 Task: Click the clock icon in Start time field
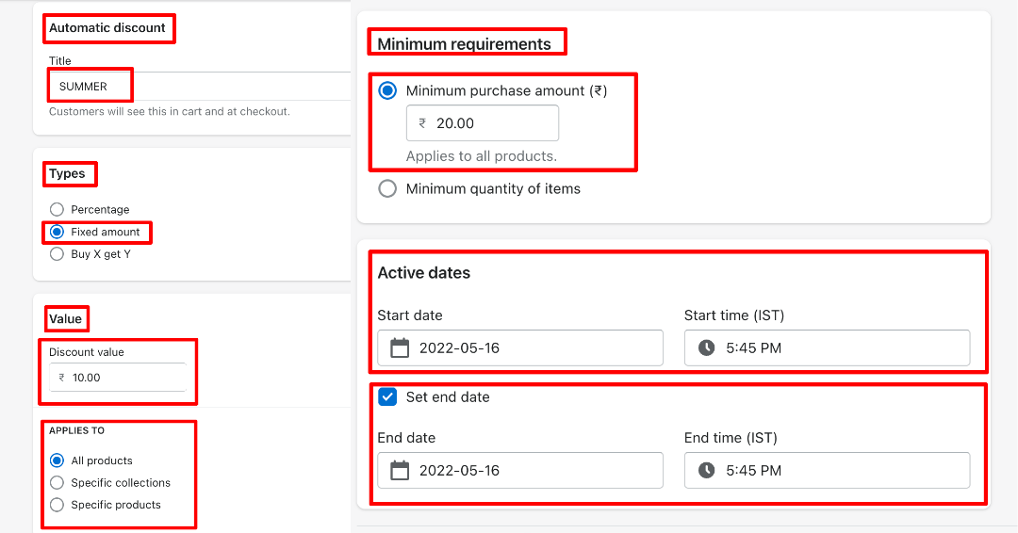click(706, 348)
